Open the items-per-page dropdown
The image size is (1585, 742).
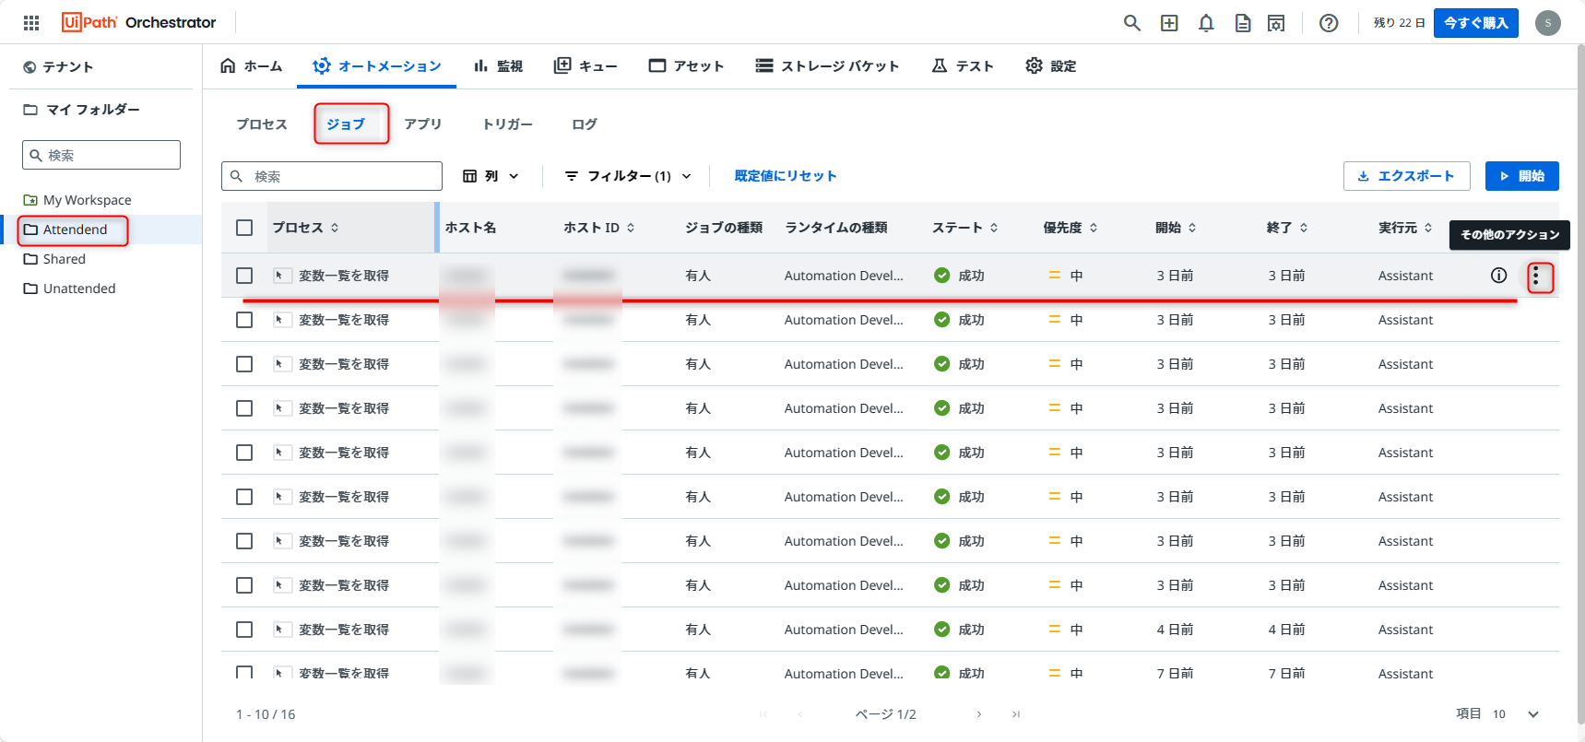click(x=1532, y=714)
